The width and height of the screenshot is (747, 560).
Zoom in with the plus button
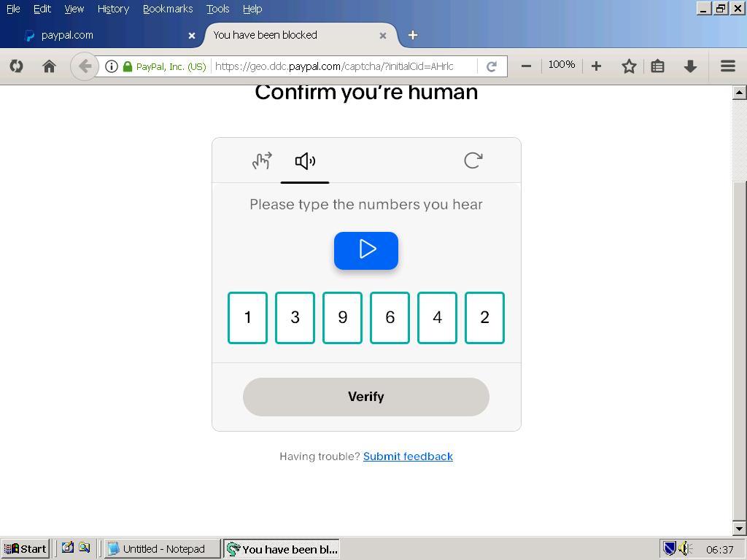tap(596, 66)
